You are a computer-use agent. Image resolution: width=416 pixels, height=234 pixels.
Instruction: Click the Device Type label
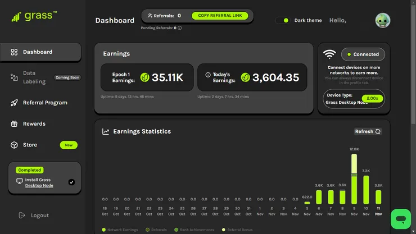(x=340, y=95)
